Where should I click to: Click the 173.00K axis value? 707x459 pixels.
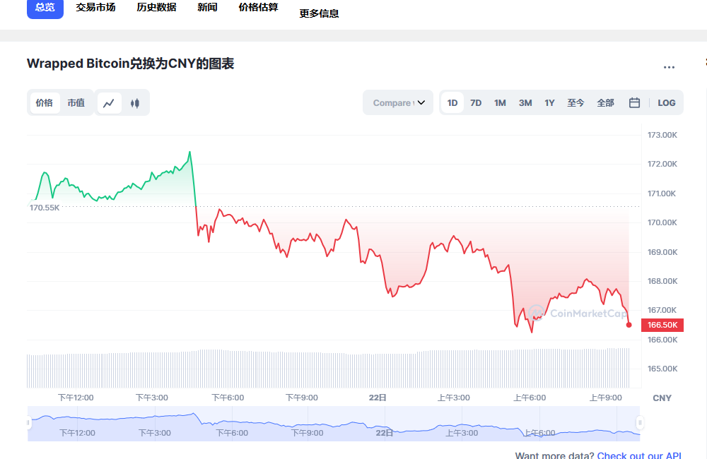(x=662, y=135)
